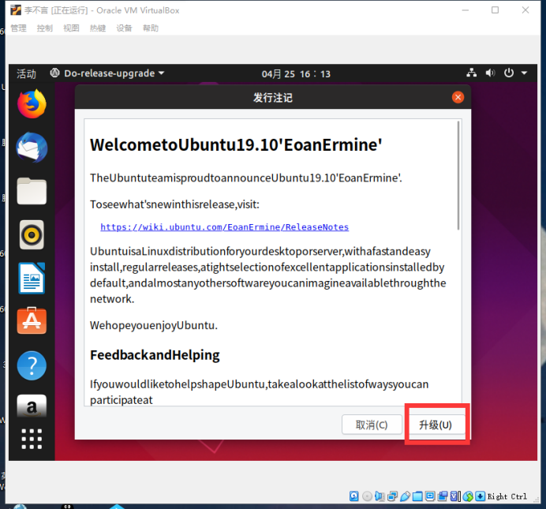Click the VirtualBox window title bar app icon
546x509 pixels.
[16, 10]
